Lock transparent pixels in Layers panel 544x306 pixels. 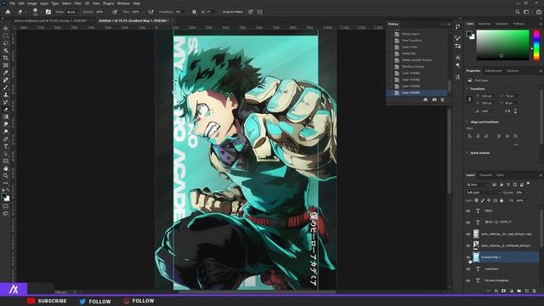(476, 201)
